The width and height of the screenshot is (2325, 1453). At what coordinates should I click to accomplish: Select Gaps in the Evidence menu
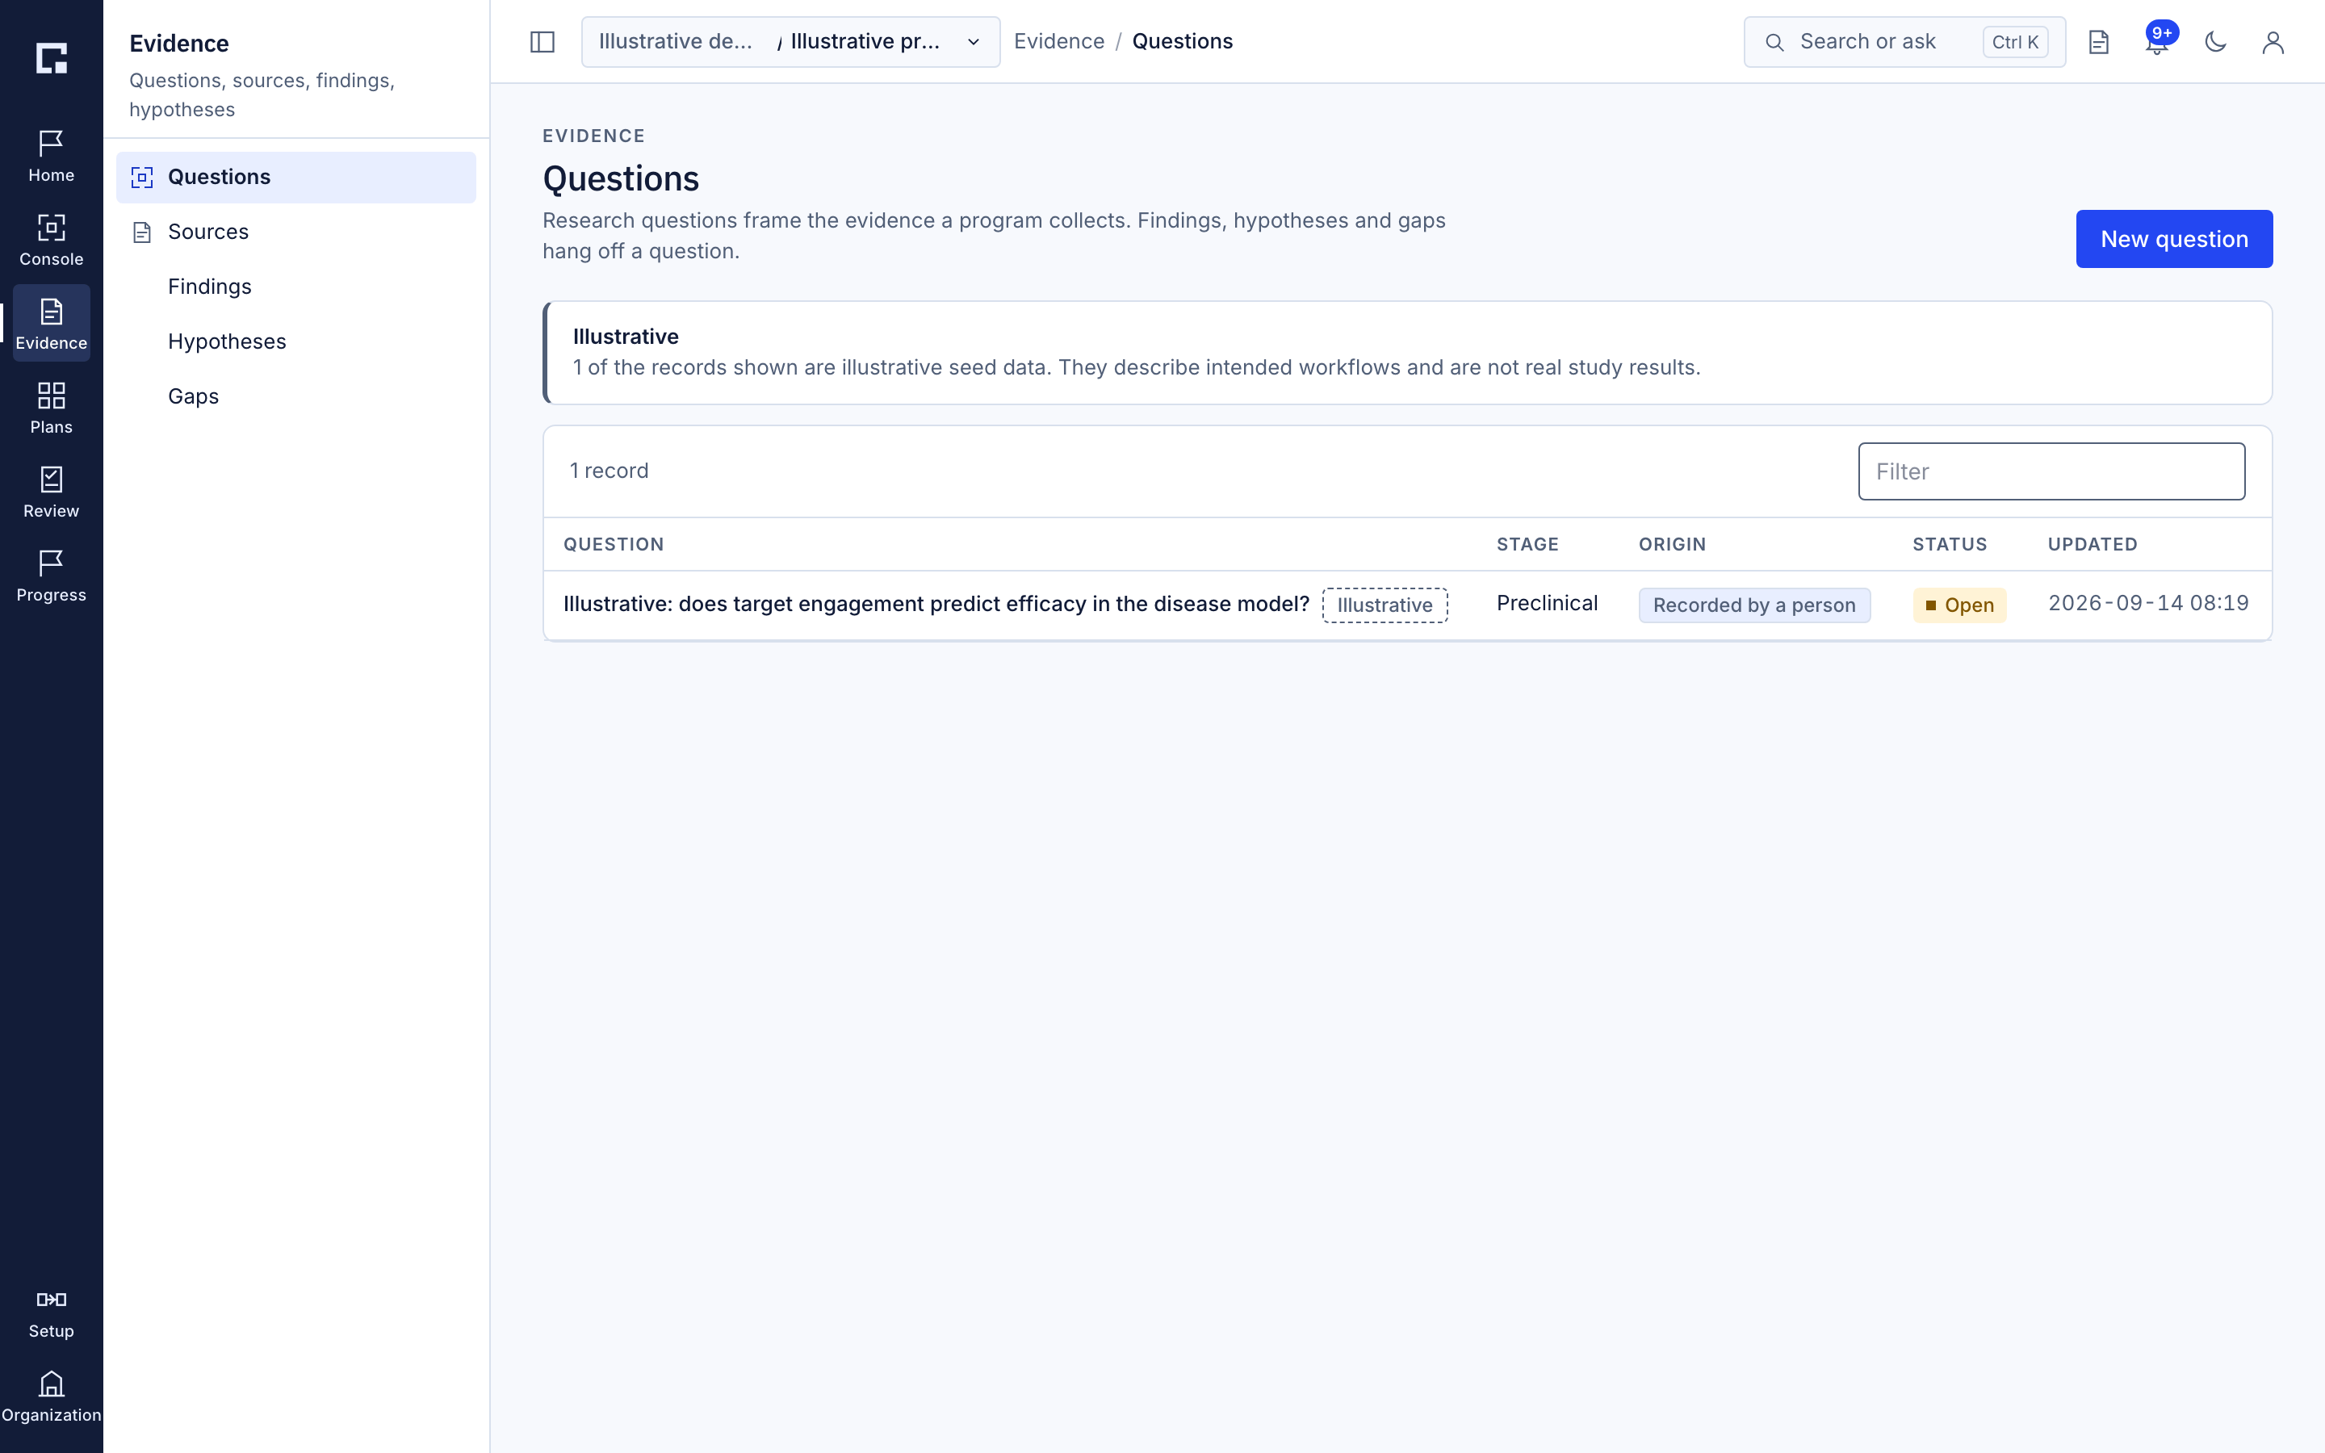coord(296,396)
